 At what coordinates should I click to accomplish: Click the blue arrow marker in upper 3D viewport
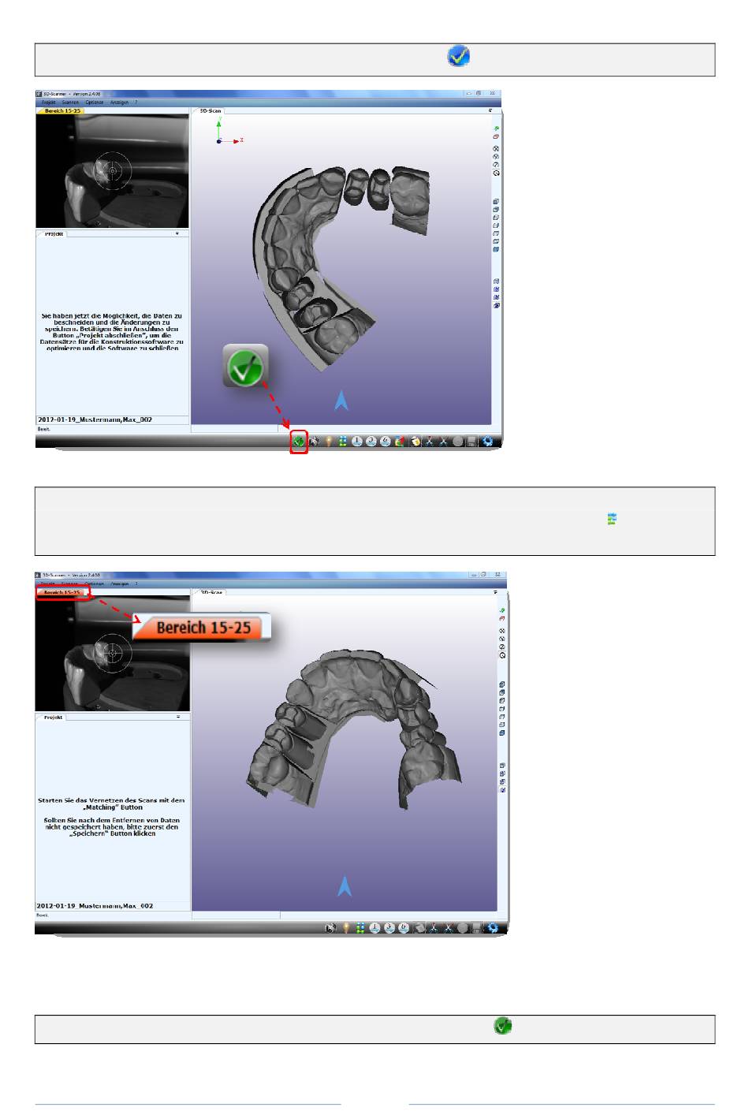point(341,401)
